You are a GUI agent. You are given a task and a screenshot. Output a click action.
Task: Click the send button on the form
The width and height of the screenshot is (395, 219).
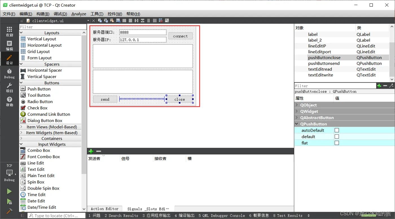tap(105, 99)
